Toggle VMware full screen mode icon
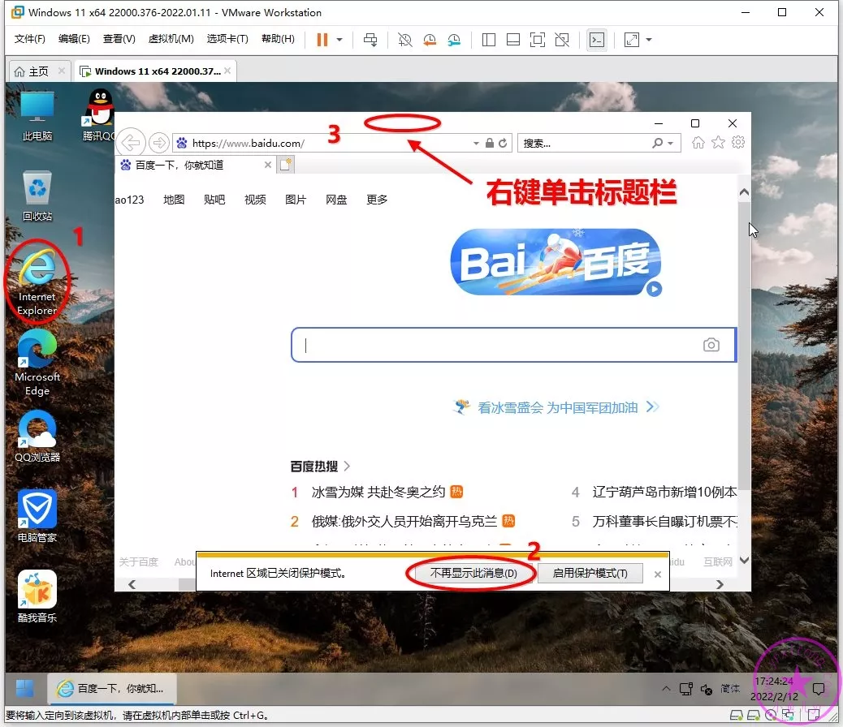The height and width of the screenshot is (727, 843). point(537,39)
